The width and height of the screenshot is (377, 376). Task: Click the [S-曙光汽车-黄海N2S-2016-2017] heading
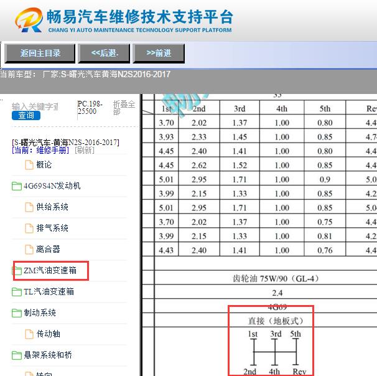tap(65, 143)
